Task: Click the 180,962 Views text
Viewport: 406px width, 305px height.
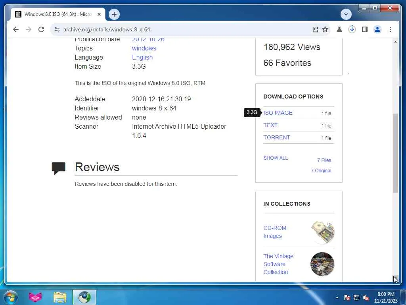Action: click(292, 47)
